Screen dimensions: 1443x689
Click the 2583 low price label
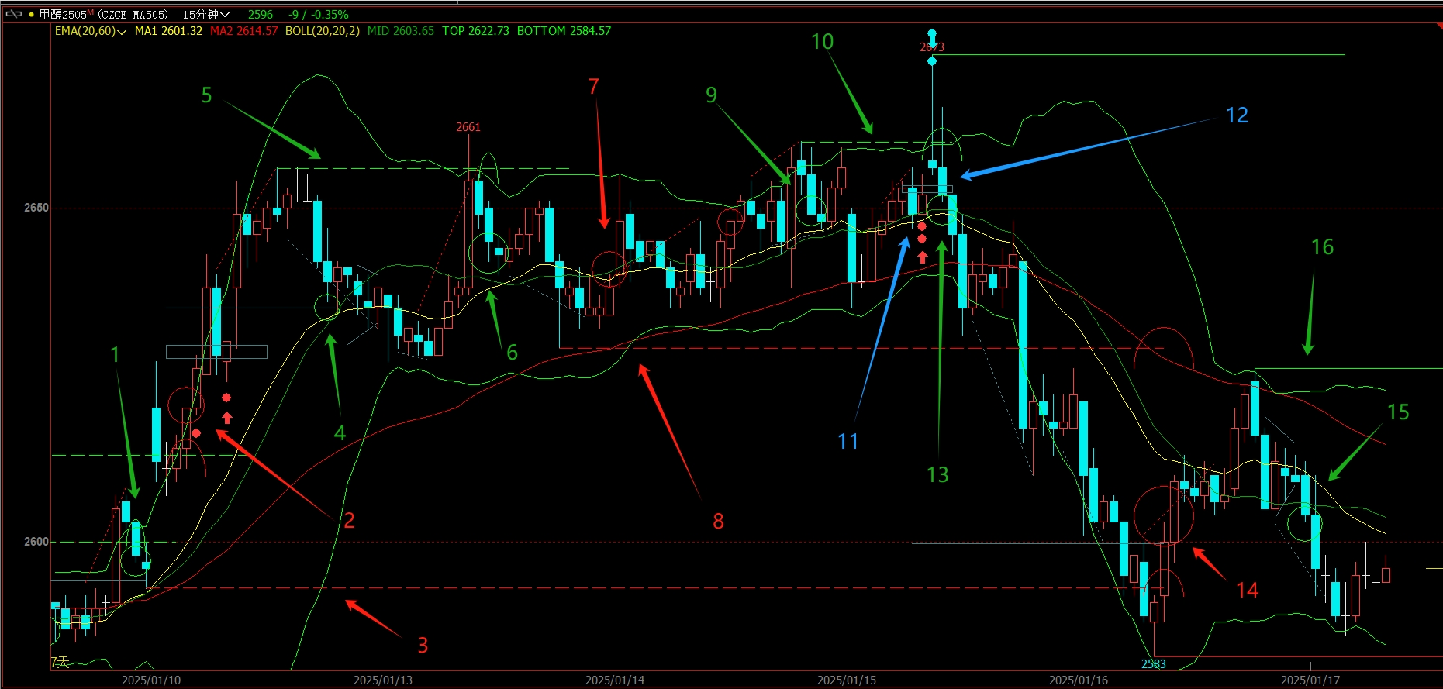1153,664
